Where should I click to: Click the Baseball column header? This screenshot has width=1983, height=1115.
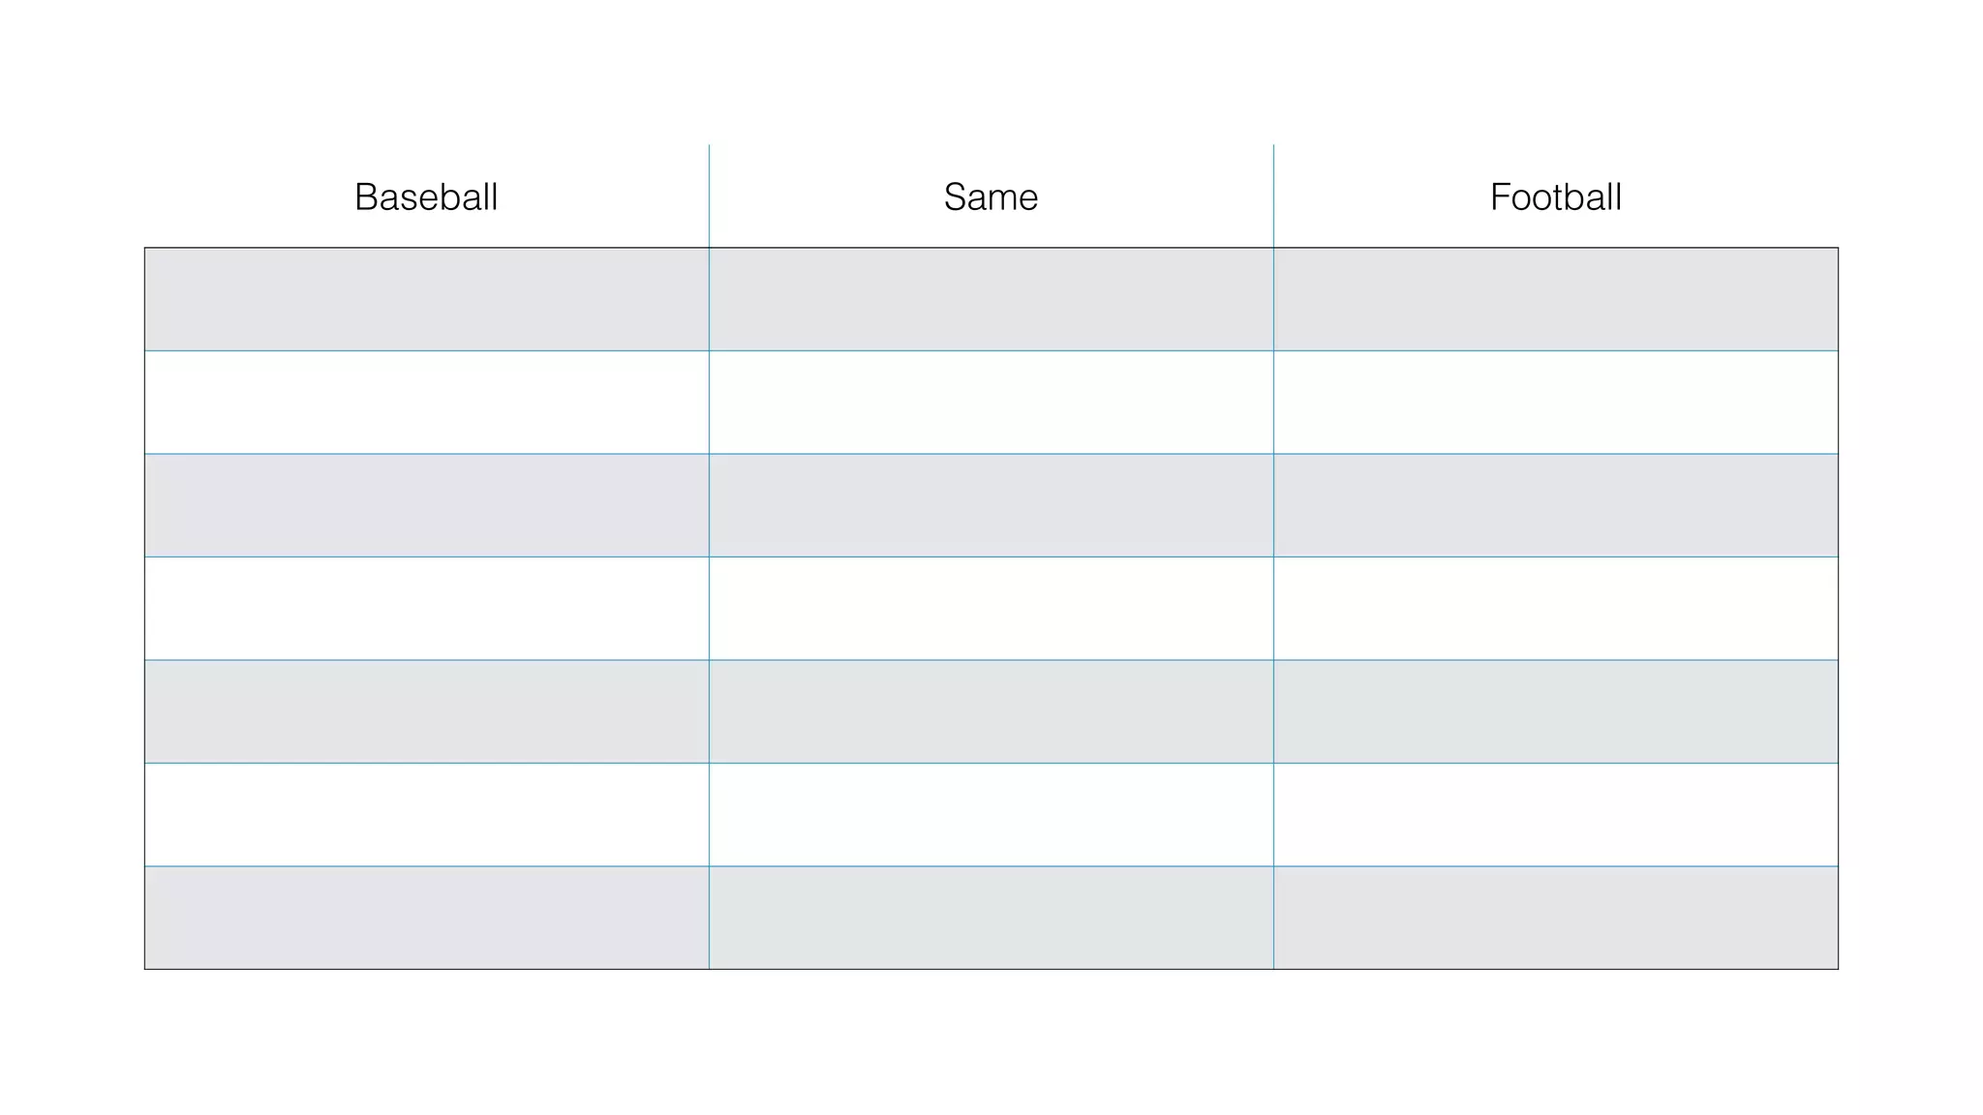[426, 197]
